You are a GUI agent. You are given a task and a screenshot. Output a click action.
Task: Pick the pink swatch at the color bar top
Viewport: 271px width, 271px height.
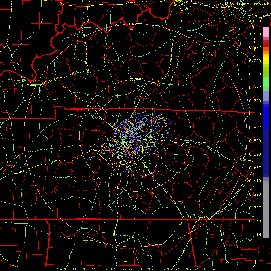[x=266, y=32]
